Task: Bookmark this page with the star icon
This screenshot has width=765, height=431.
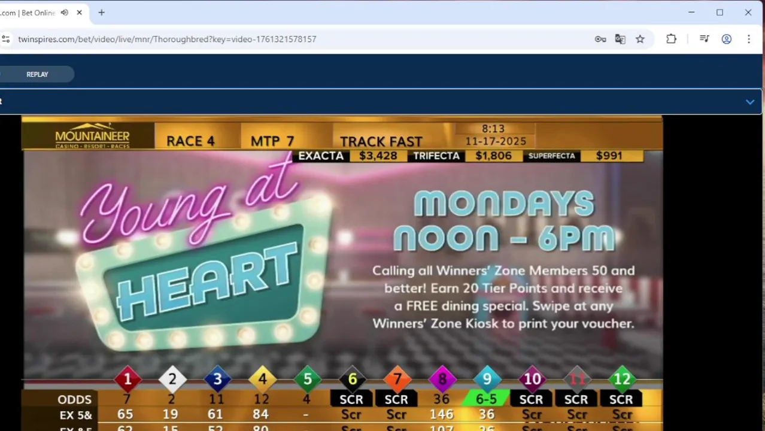Action: [640, 39]
